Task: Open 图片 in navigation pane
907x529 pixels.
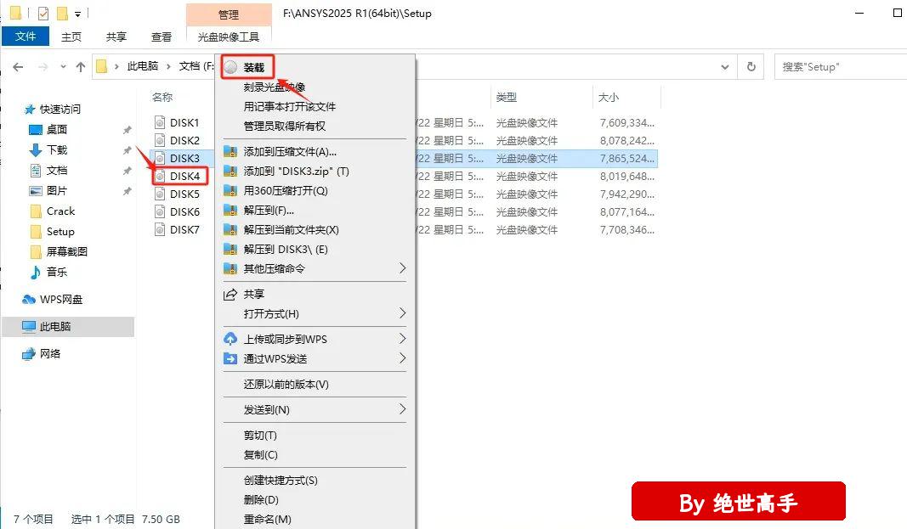Action: tap(57, 190)
